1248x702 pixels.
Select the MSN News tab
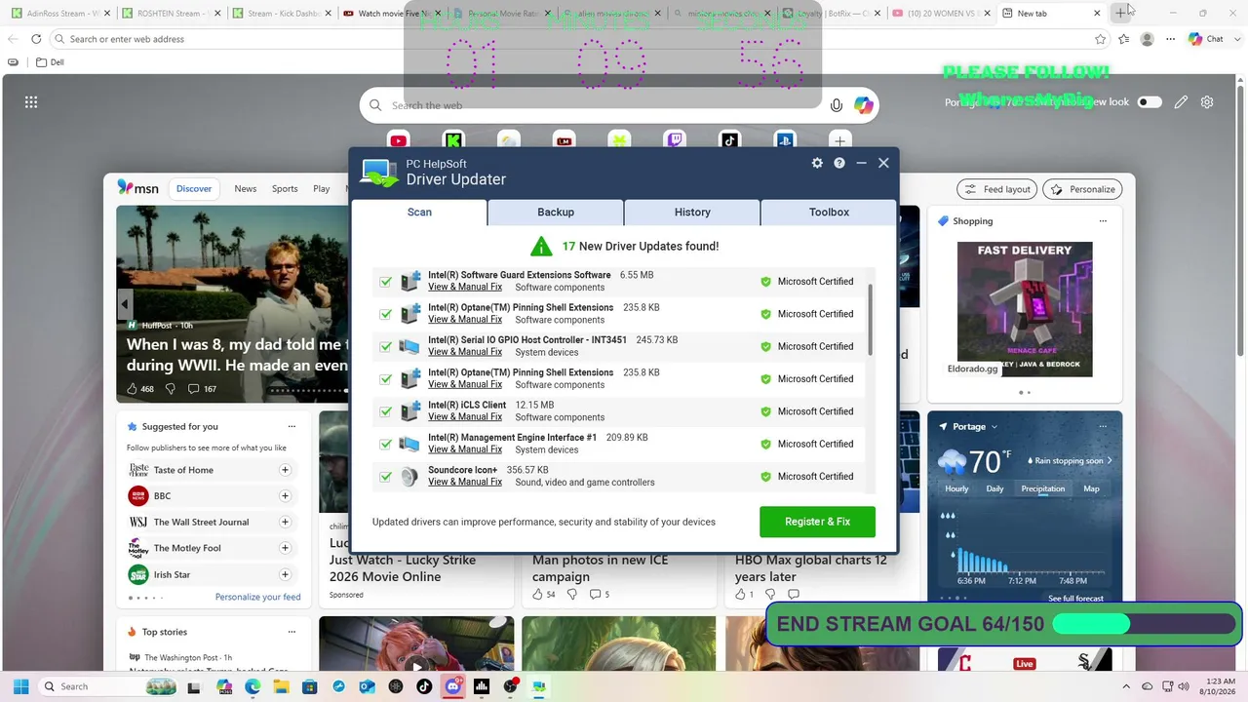click(x=246, y=189)
